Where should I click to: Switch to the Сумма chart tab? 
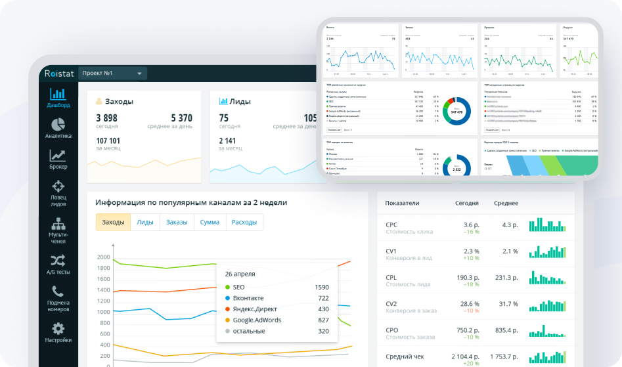[x=210, y=223]
